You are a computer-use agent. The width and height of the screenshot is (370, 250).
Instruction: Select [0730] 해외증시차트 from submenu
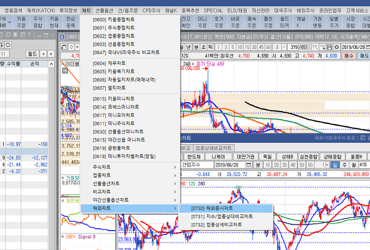226,208
